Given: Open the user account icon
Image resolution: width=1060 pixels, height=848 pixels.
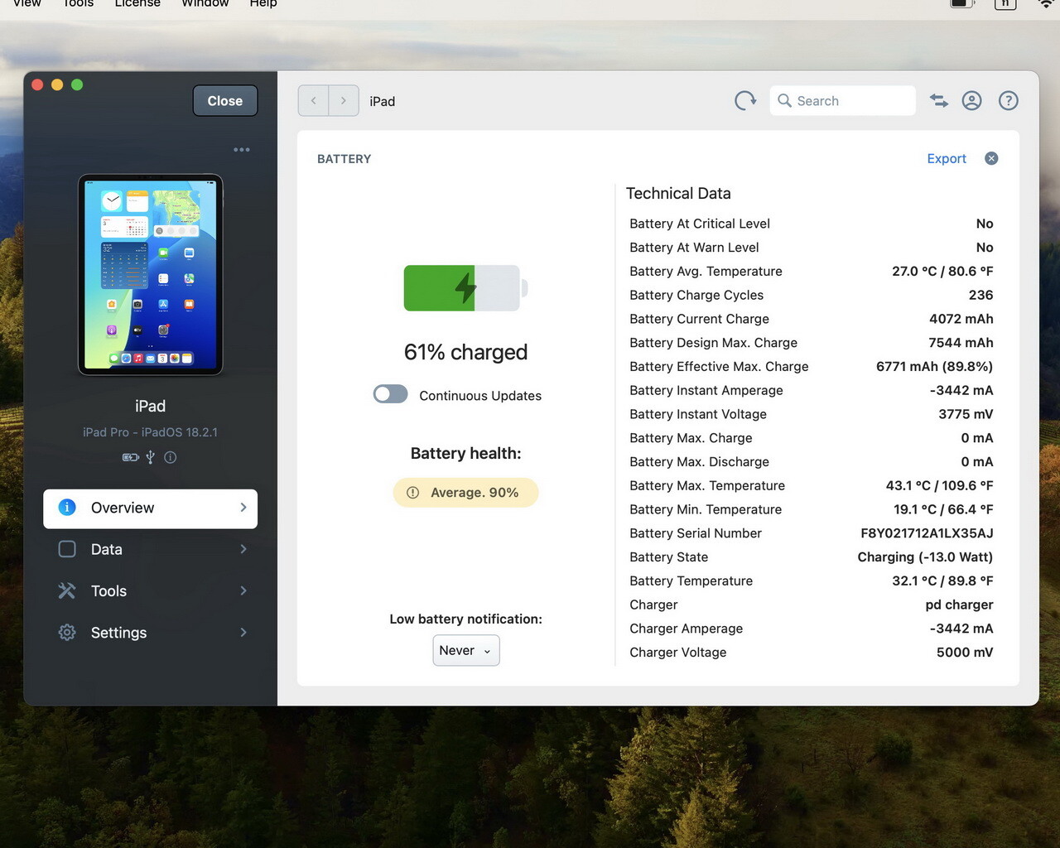Looking at the screenshot, I should click(x=972, y=101).
